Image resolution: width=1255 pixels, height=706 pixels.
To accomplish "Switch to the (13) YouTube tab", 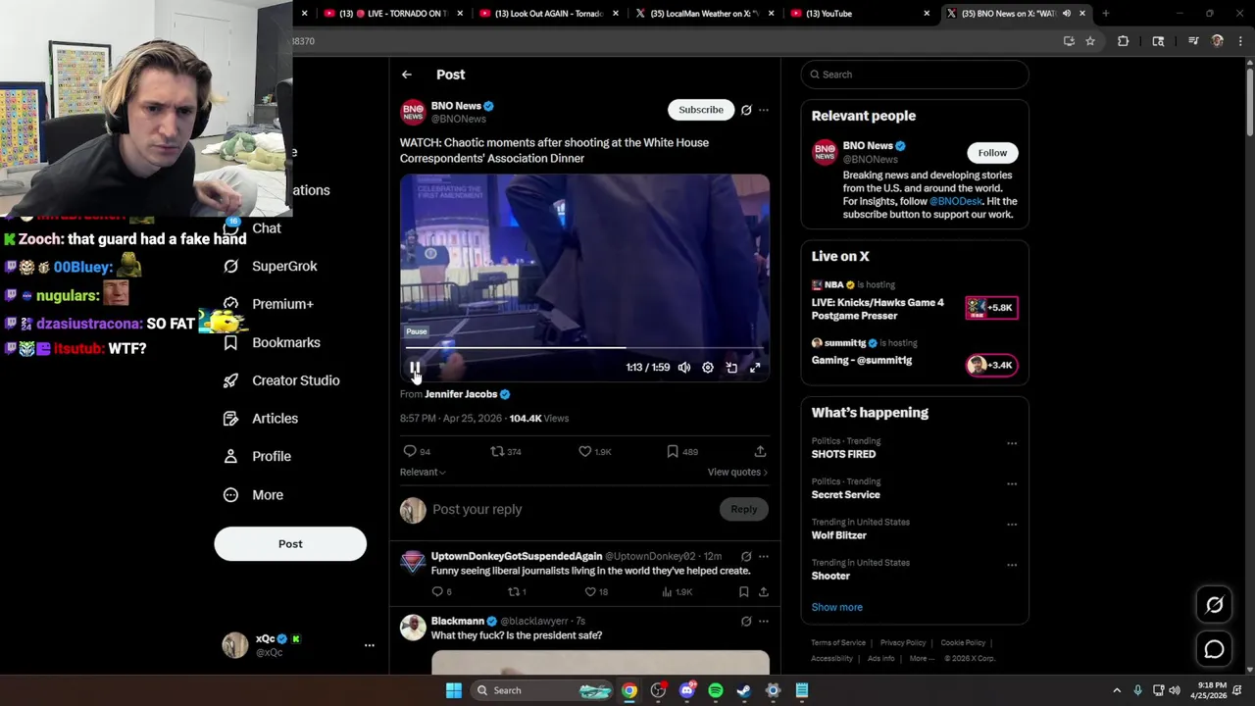I will click(861, 14).
